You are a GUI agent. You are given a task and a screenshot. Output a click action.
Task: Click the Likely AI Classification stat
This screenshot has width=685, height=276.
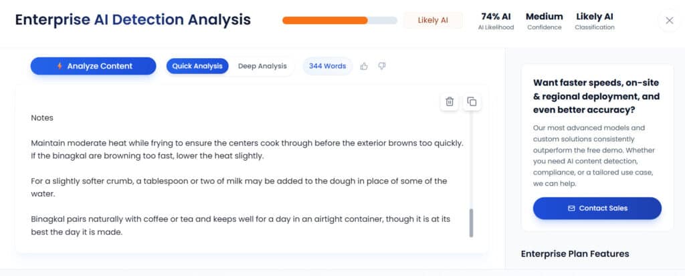tap(595, 21)
